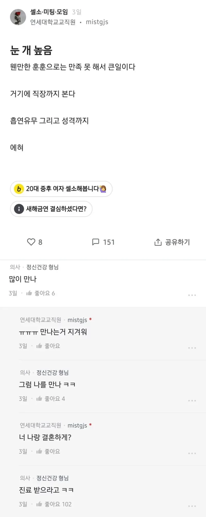Open the '20대 중후 여자 셀소해봅니다' suggestion

pyautogui.click(x=61, y=189)
